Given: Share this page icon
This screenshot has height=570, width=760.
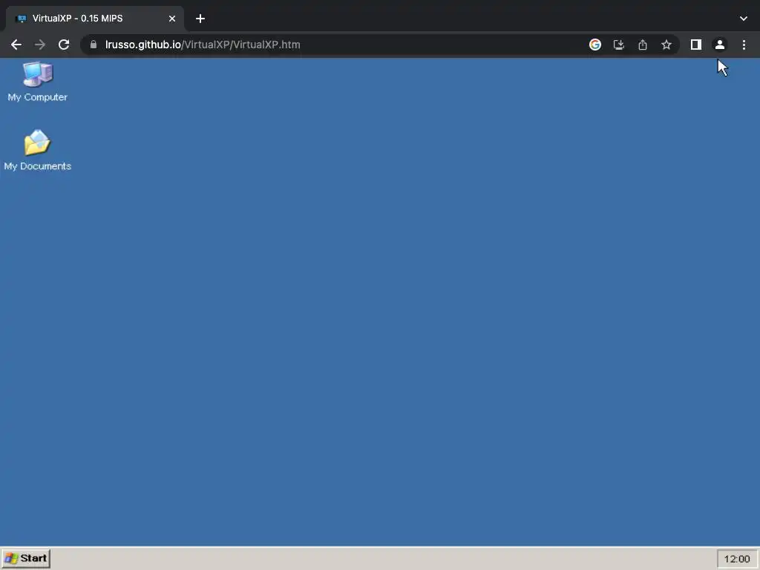Looking at the screenshot, I should [643, 45].
